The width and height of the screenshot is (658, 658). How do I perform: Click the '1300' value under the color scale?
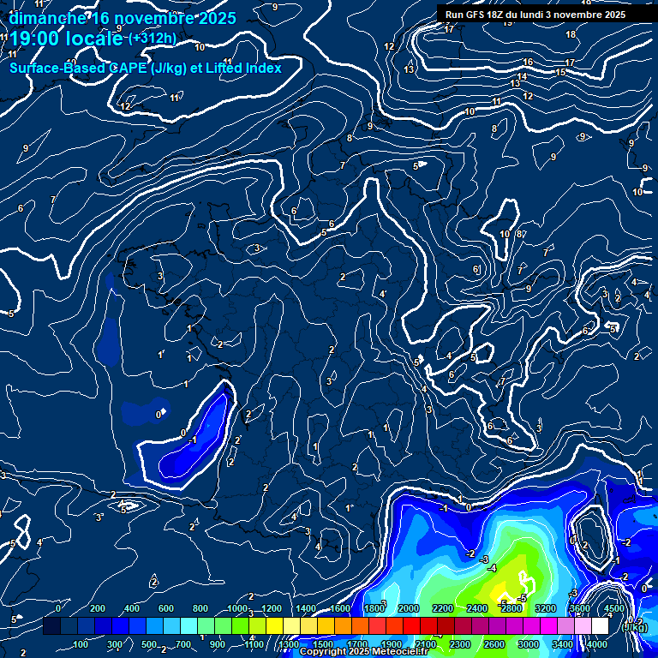click(x=289, y=644)
